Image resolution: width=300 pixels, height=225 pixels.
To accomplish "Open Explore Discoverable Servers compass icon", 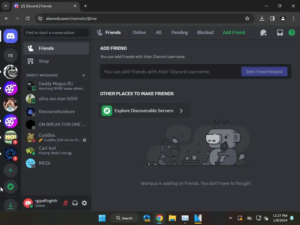I will [11, 187].
